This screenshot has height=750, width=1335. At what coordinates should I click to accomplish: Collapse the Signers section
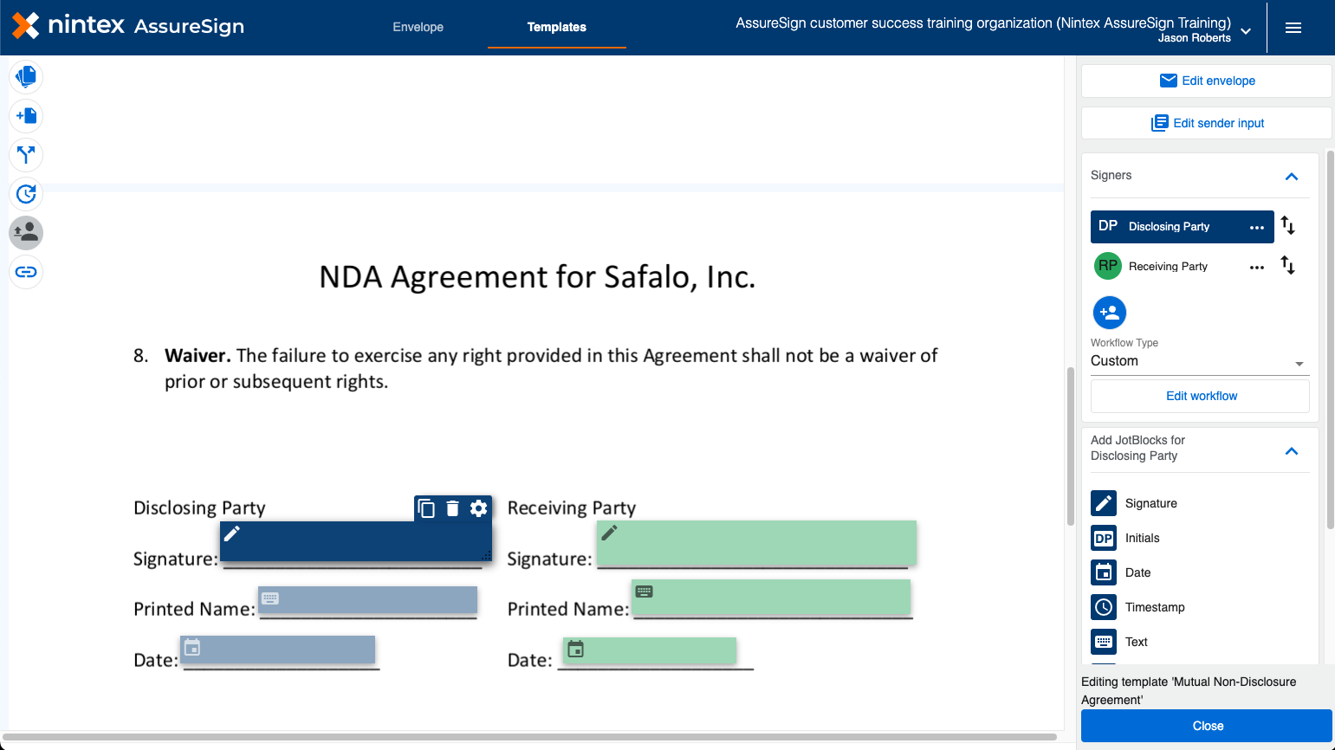pyautogui.click(x=1292, y=176)
